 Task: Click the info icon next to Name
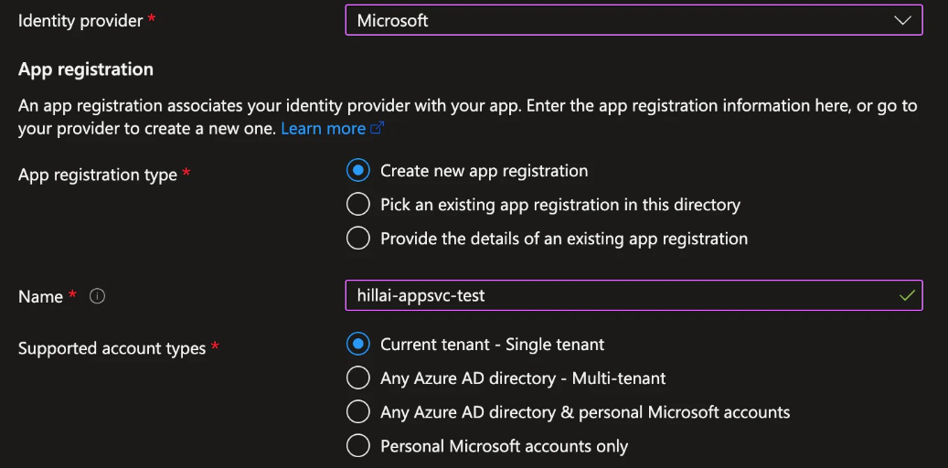pos(98,296)
